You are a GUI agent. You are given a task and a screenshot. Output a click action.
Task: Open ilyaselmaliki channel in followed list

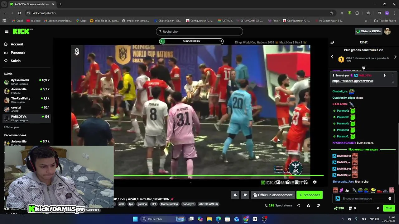pos(26,82)
